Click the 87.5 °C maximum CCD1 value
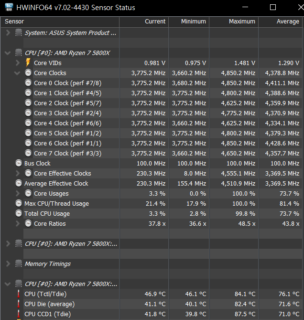Image resolution: width=304 pixels, height=320 pixels. pyautogui.click(x=245, y=314)
